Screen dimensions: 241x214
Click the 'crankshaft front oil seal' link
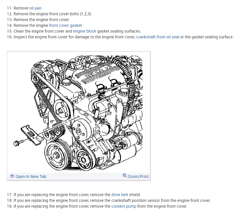pyautogui.click(x=157, y=37)
